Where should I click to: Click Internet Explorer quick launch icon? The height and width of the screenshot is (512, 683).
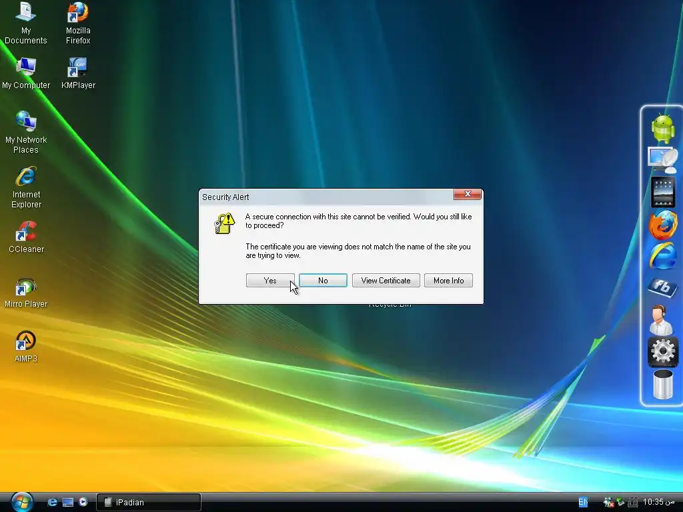[x=52, y=502]
